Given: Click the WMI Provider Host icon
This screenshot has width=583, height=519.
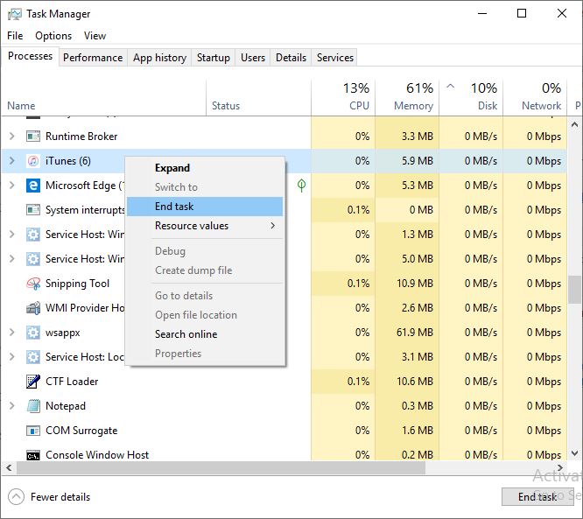Looking at the screenshot, I should [33, 308].
